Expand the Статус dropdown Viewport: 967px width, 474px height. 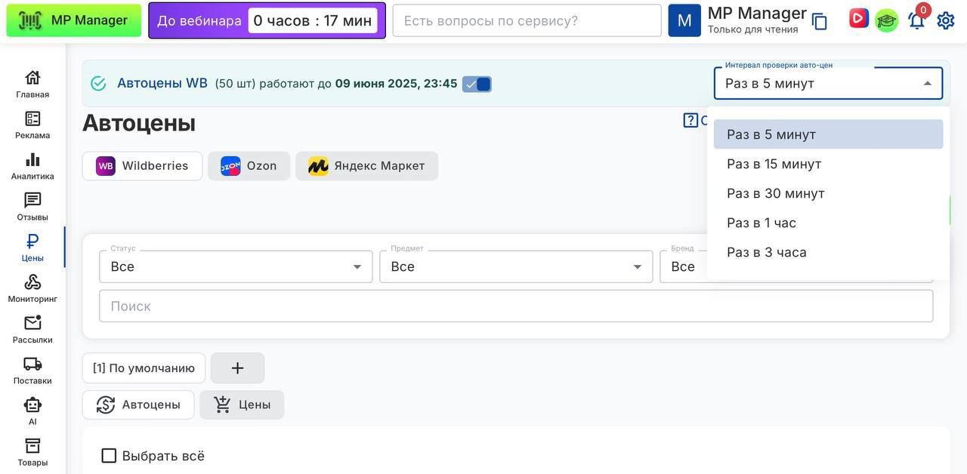pos(236,266)
